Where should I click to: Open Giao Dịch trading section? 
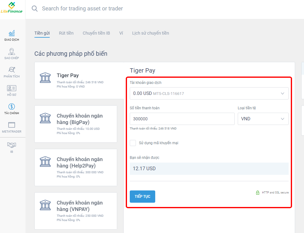12,36
